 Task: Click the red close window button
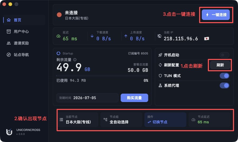point(4,4)
